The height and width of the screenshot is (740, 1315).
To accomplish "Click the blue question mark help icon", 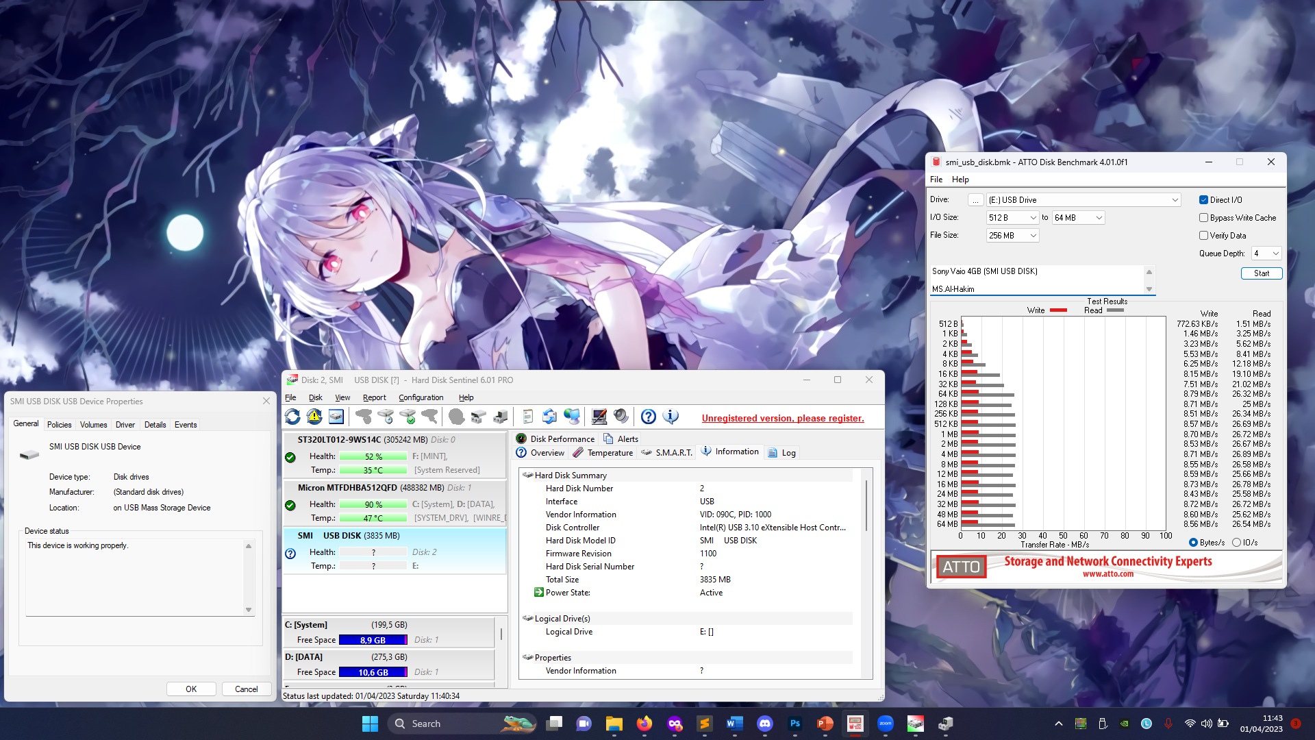I will [649, 417].
